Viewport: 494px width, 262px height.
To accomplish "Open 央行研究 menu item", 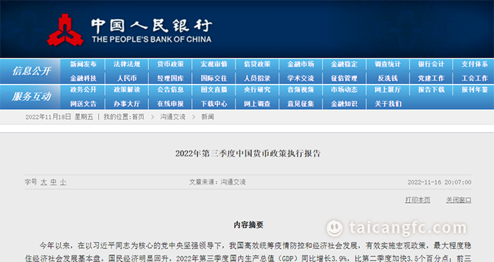I will click(258, 89).
